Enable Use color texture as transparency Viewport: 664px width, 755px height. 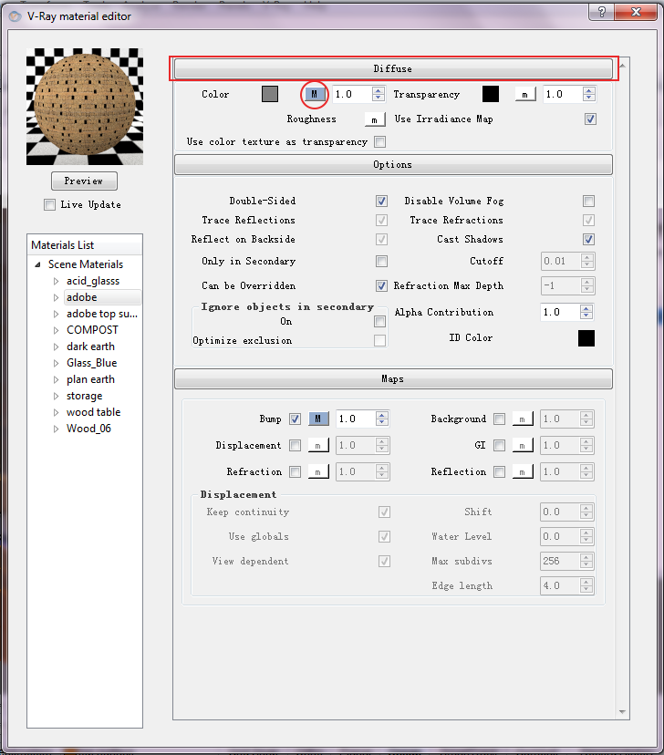coord(380,142)
